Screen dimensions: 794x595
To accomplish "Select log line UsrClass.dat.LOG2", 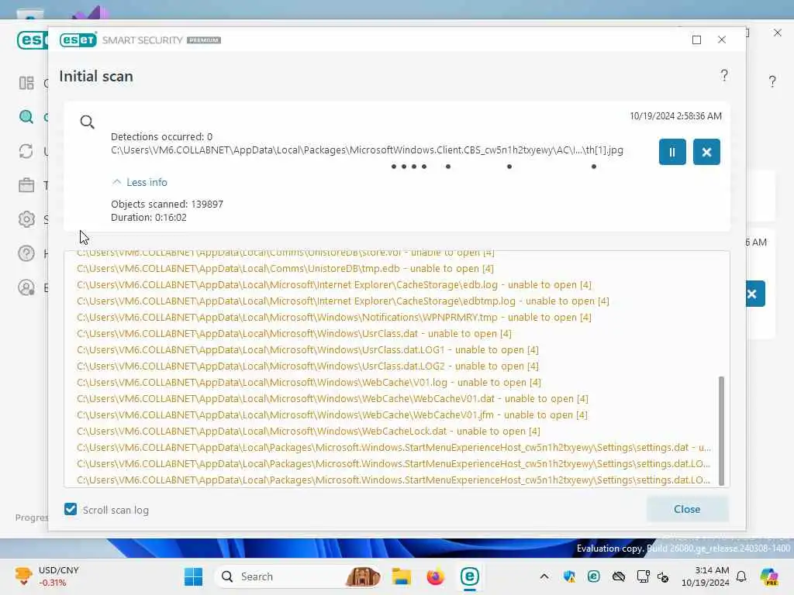I will pyautogui.click(x=308, y=366).
